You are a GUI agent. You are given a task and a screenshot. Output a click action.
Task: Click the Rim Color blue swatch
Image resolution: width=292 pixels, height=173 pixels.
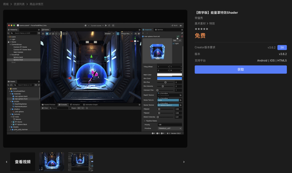click(170, 79)
